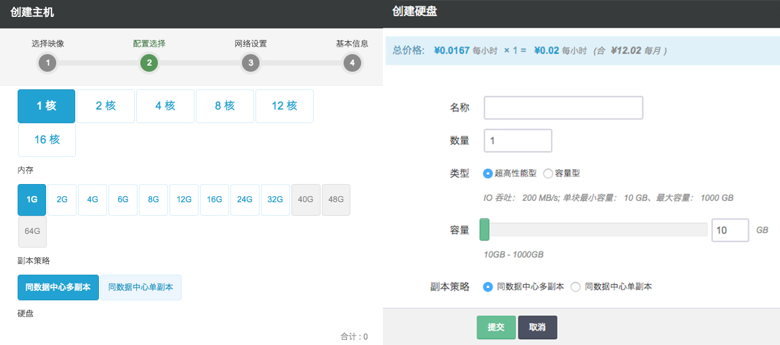Pick the 16 核 CPU option

coord(47,140)
